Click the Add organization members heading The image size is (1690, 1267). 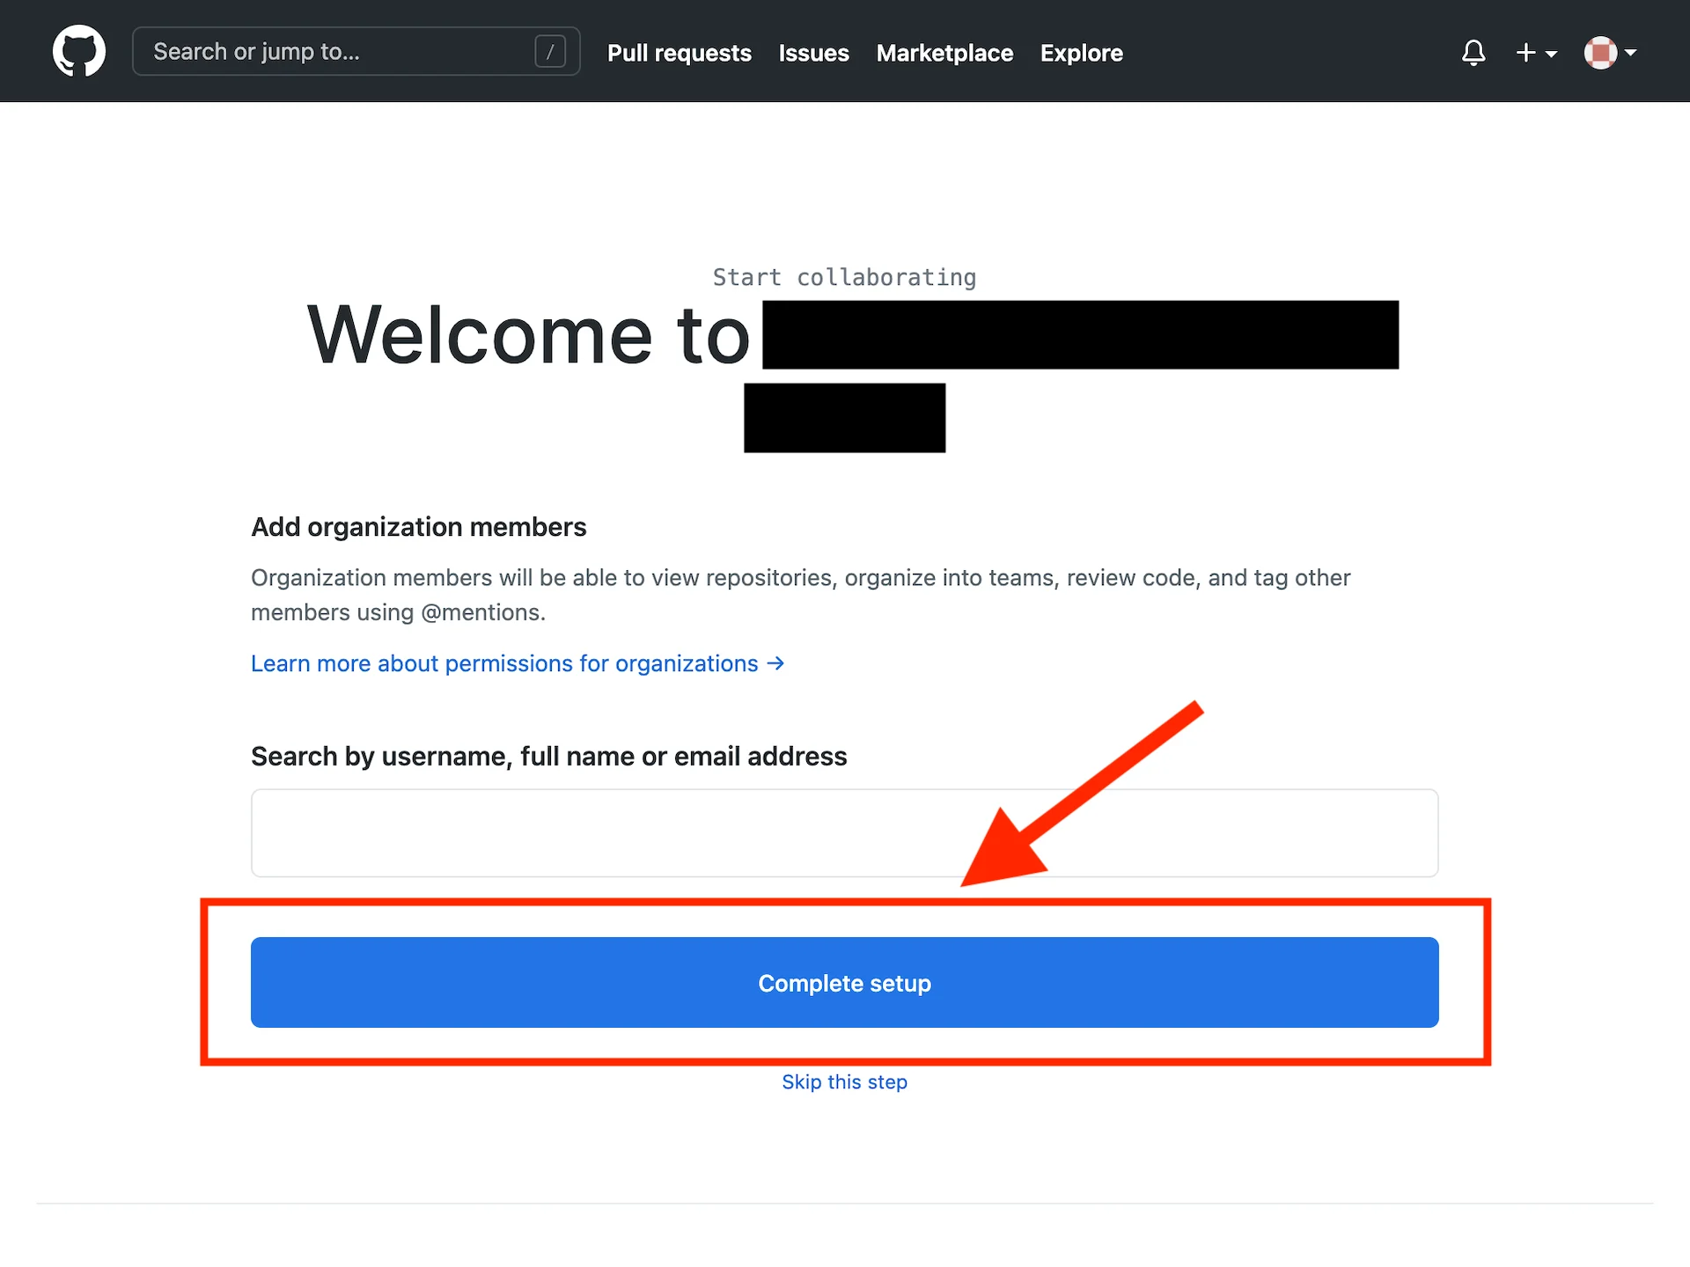pyautogui.click(x=418, y=527)
